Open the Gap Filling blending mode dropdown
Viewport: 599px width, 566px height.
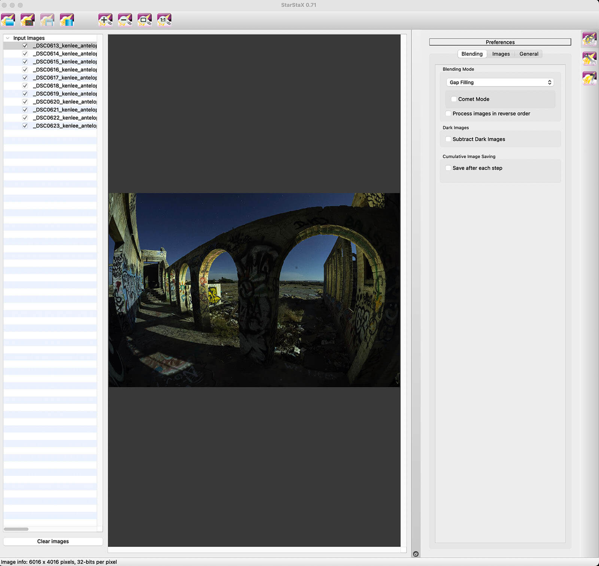pyautogui.click(x=500, y=82)
